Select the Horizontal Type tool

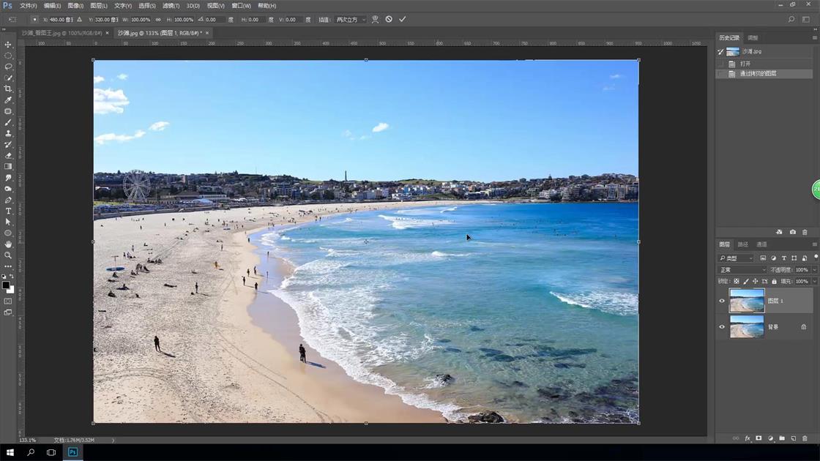pos(9,211)
